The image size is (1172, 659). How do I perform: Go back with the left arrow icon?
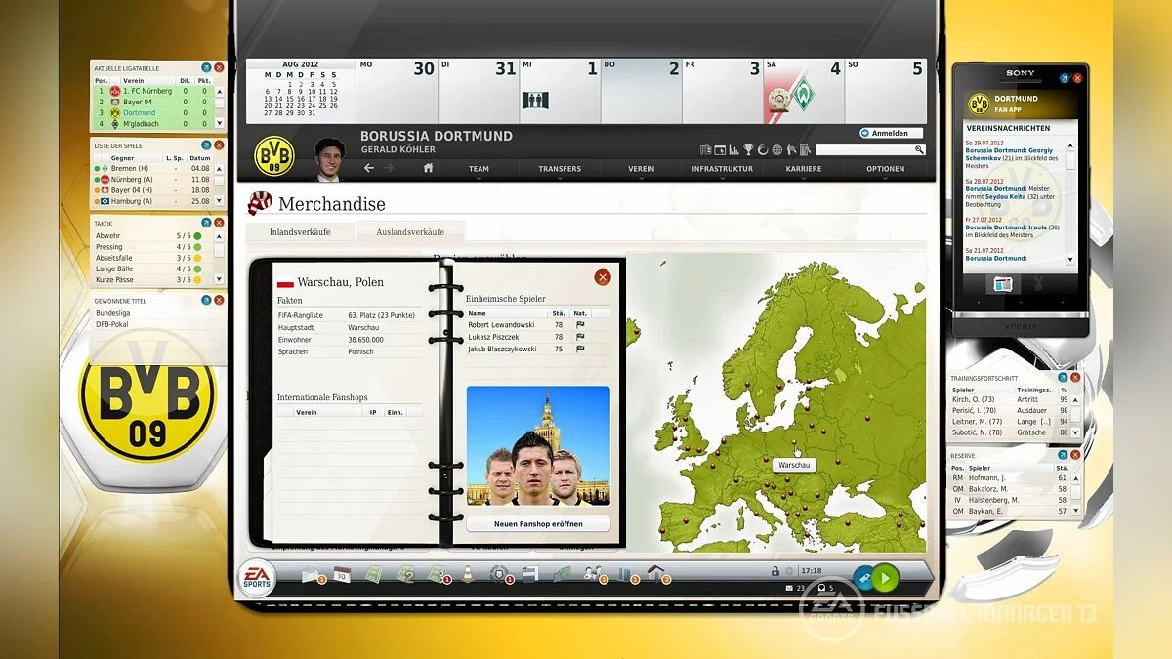(x=369, y=168)
